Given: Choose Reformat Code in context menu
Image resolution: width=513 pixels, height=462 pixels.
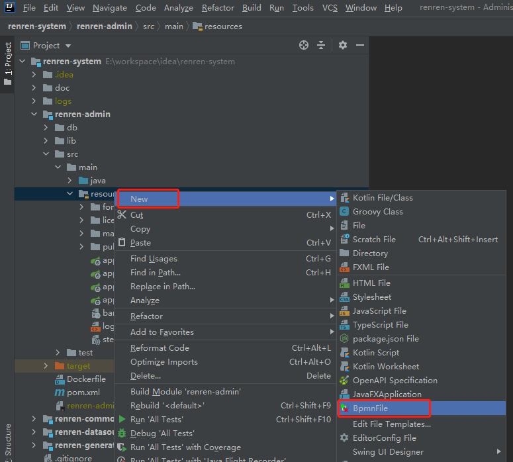Looking at the screenshot, I should (x=226, y=347).
